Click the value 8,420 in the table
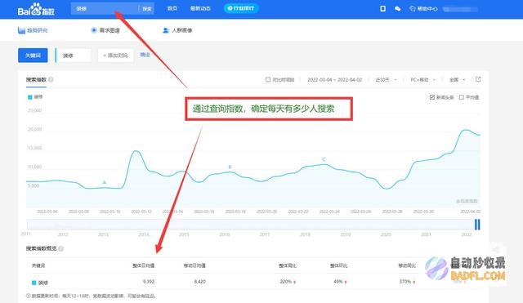The height and width of the screenshot is (303, 523). (x=199, y=282)
